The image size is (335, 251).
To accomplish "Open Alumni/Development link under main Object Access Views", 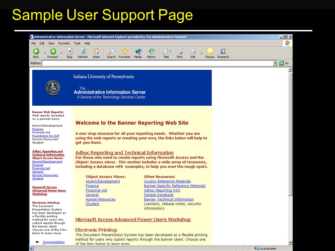I will tap(103, 181).
